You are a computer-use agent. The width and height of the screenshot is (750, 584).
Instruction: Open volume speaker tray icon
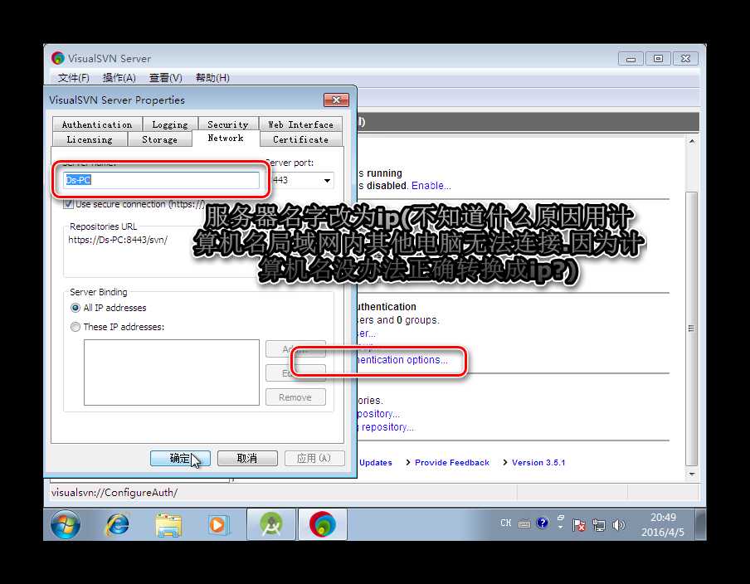coord(618,525)
